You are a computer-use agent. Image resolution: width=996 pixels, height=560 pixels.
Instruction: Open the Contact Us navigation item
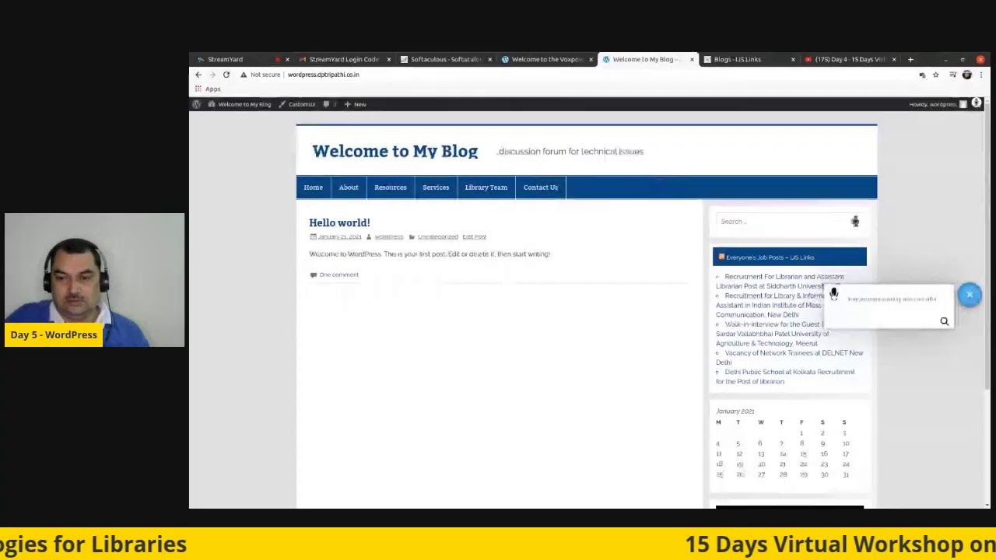(x=541, y=187)
